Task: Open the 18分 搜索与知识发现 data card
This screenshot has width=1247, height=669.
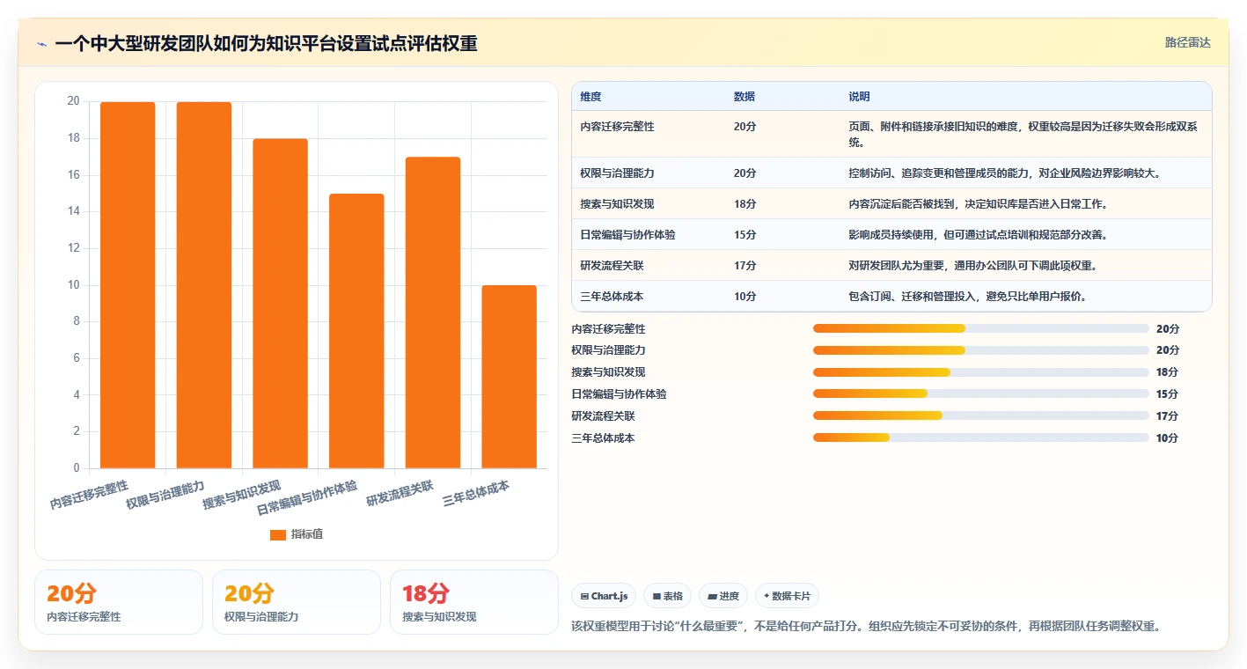Action: [x=474, y=602]
